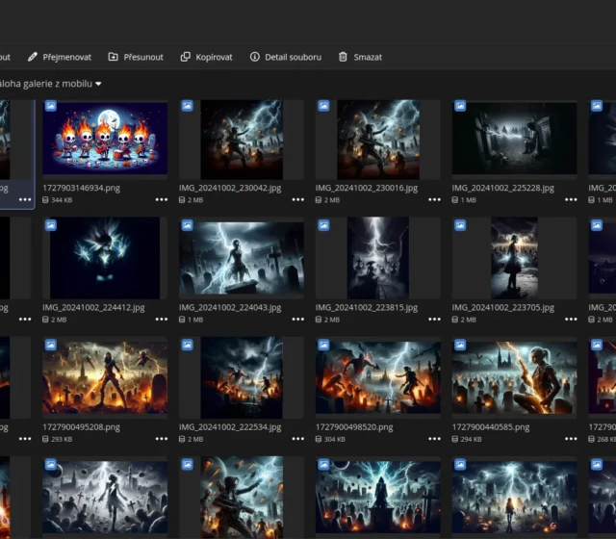Click the Detail souboru info icon
616x539 pixels.
255,57
